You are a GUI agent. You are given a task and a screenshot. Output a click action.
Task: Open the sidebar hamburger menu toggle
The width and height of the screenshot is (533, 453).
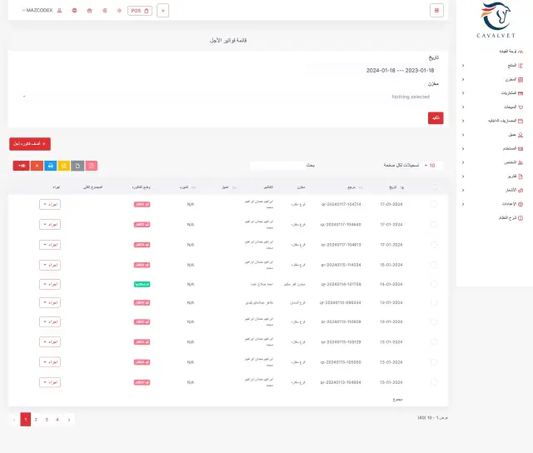[436, 10]
